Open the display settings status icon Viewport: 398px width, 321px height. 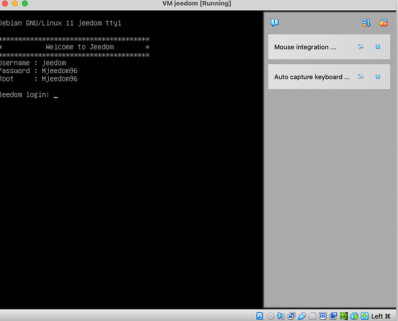point(323,316)
